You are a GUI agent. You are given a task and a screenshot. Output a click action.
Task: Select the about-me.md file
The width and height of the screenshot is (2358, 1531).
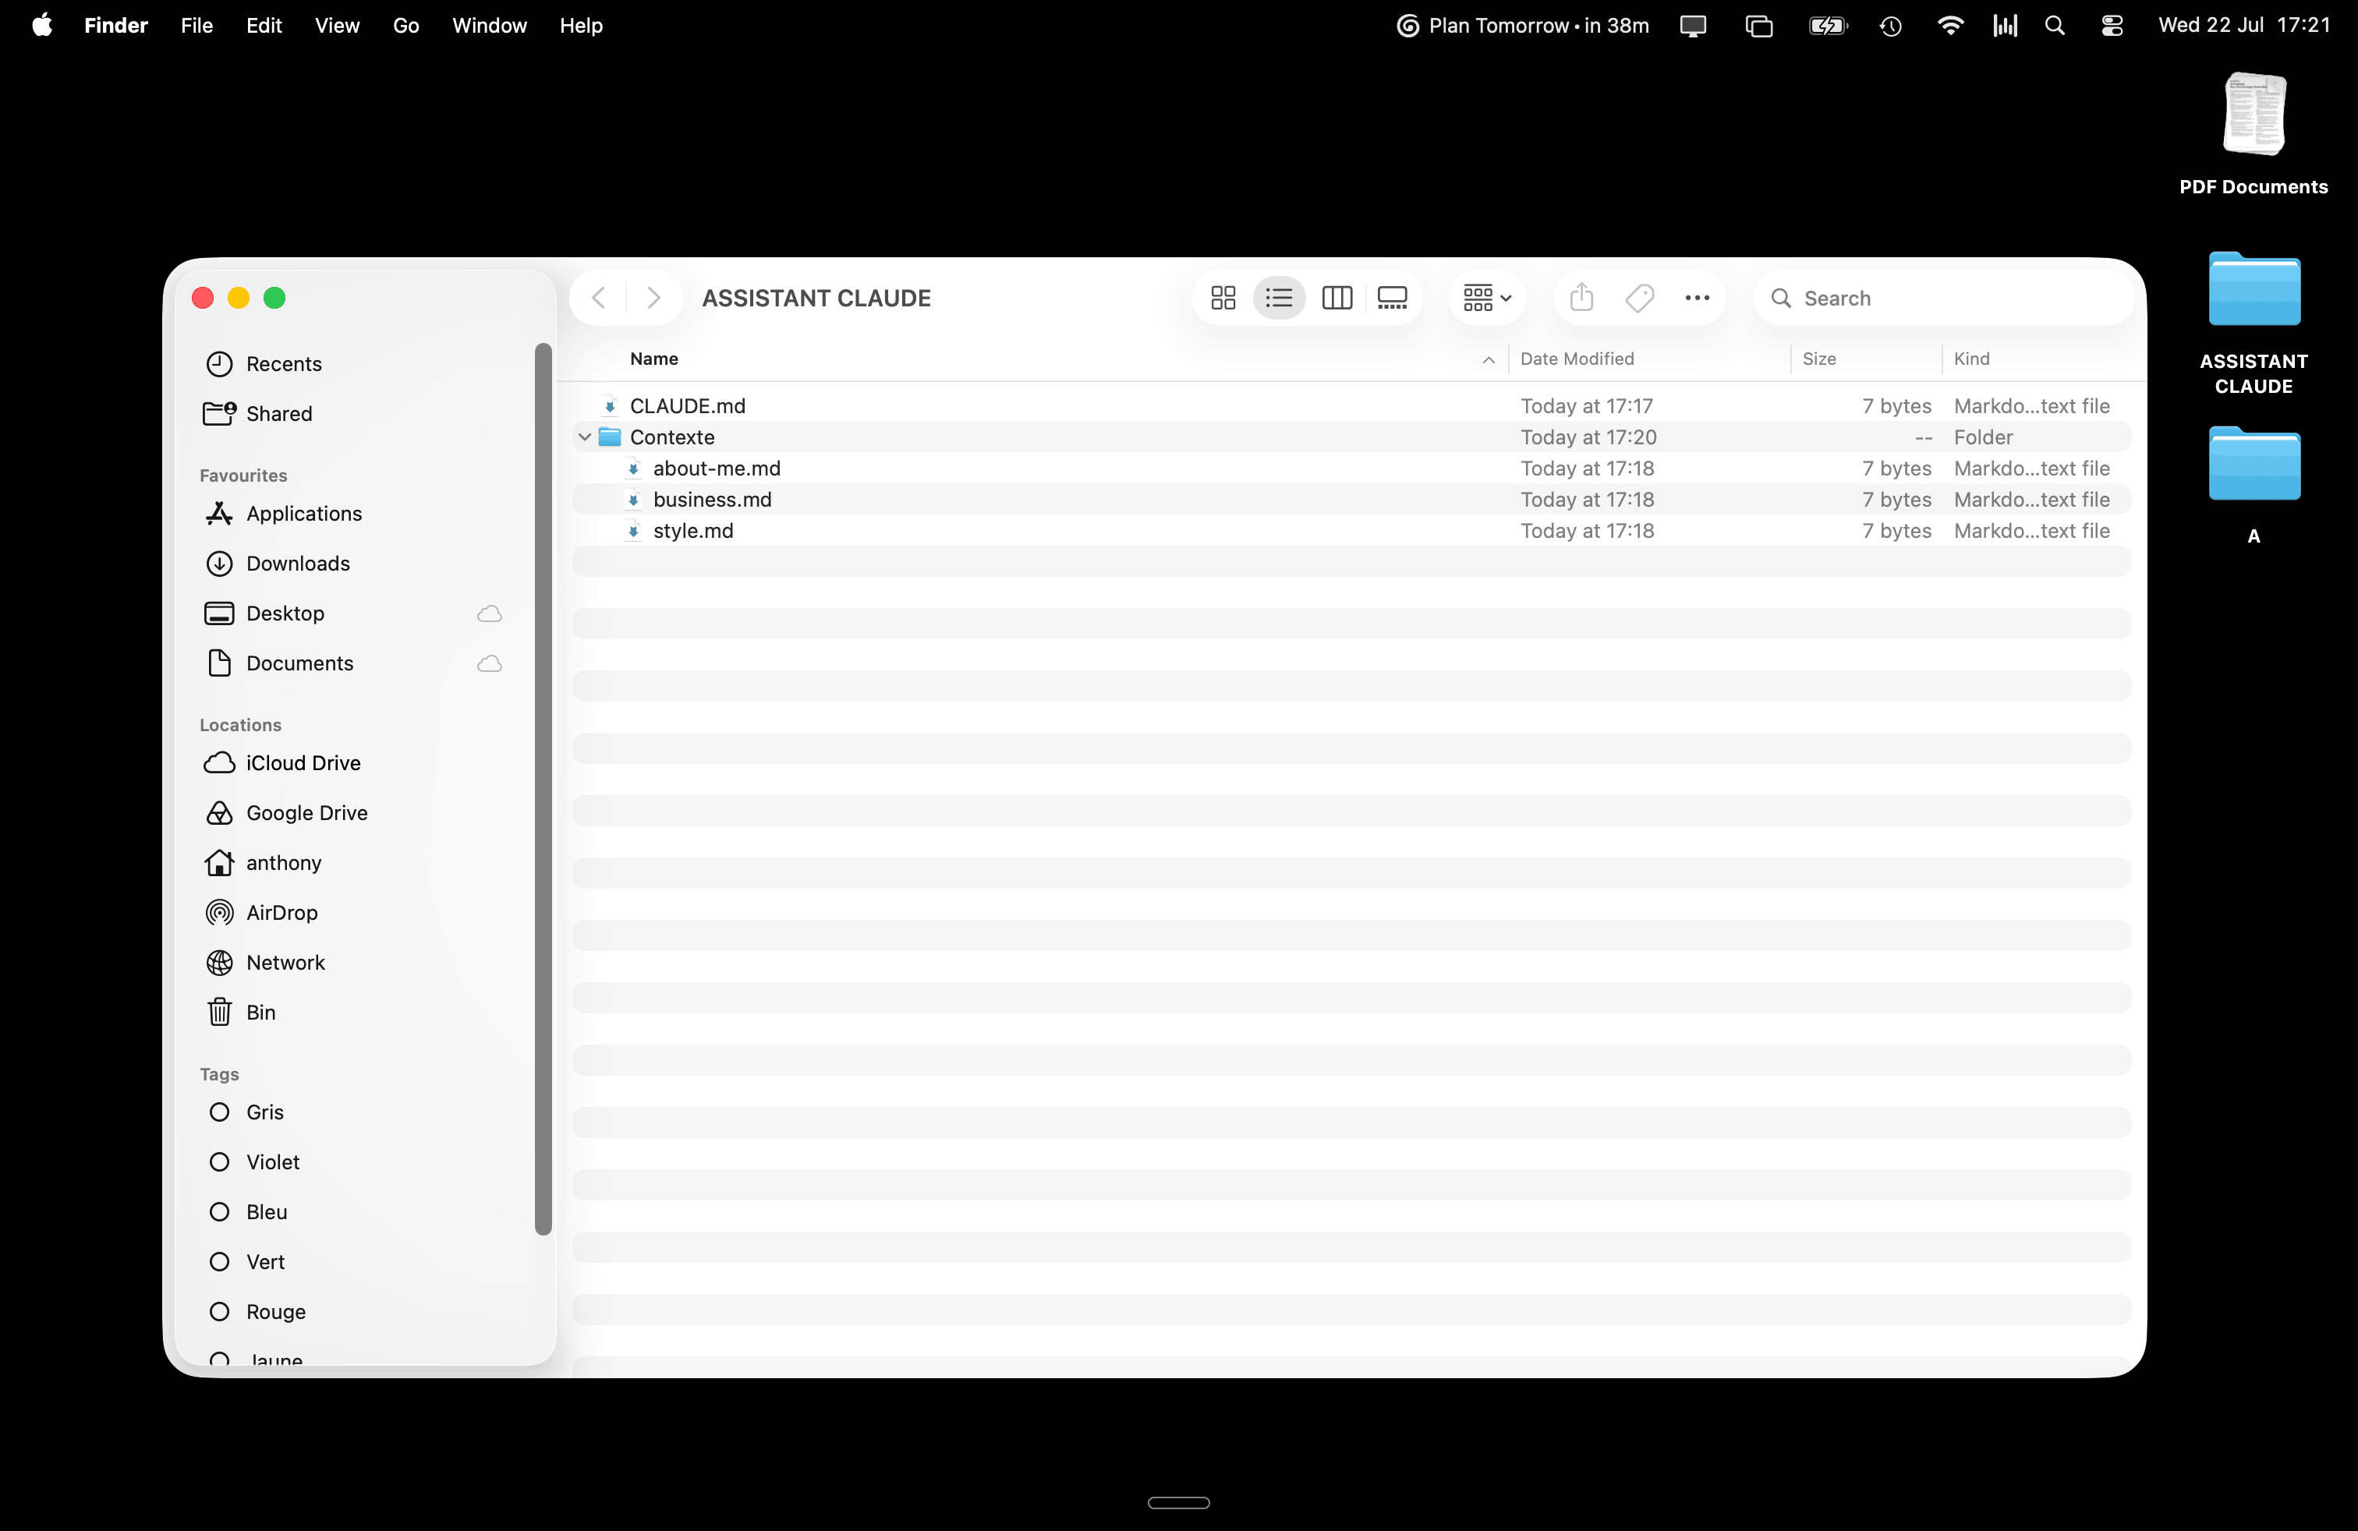click(1351, 468)
